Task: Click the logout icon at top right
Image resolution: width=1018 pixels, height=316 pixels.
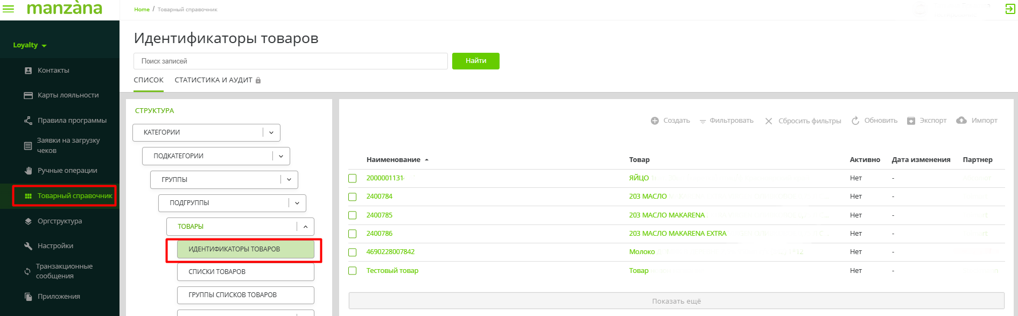Action: [1010, 9]
